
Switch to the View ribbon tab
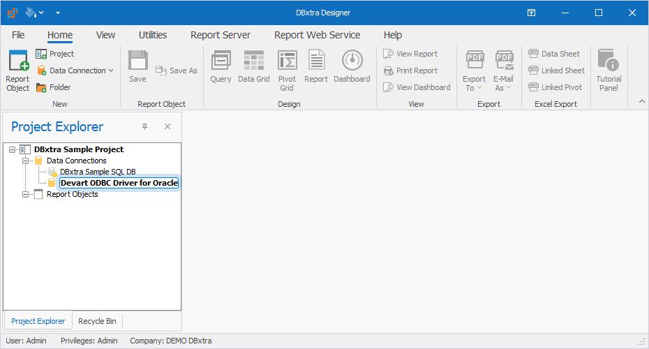point(105,35)
